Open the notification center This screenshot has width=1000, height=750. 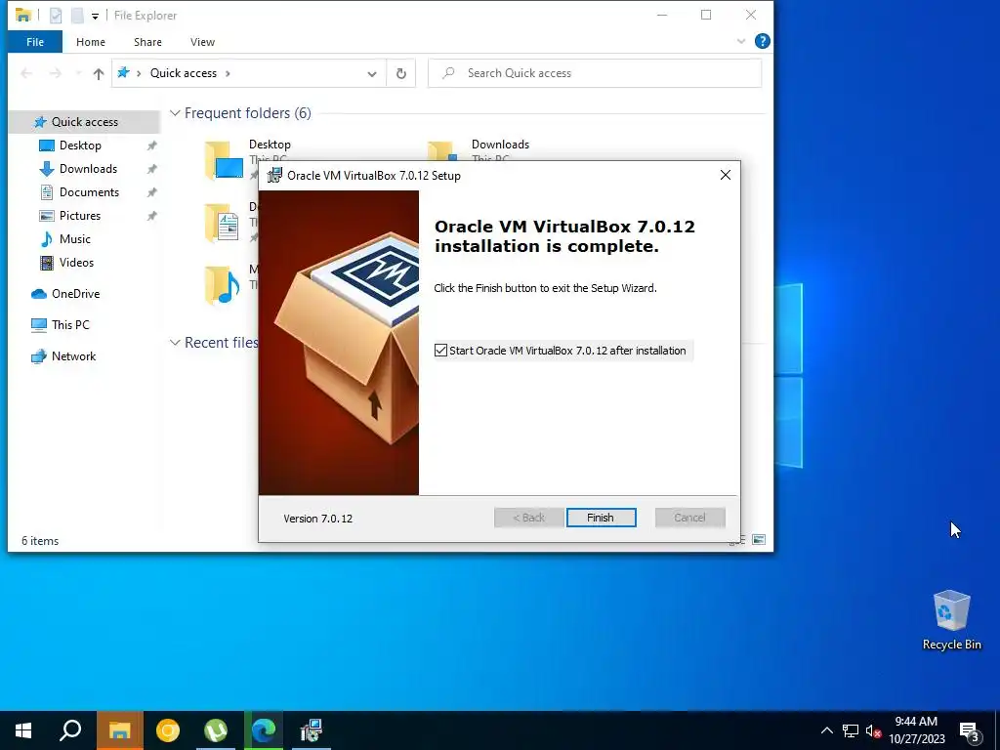(x=970, y=731)
